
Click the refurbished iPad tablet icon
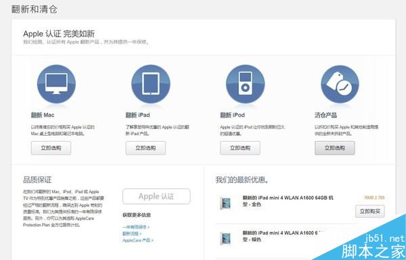[x=151, y=84]
